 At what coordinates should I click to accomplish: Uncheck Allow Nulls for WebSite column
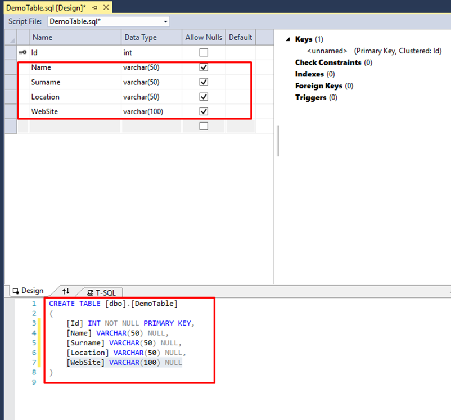[x=204, y=111]
